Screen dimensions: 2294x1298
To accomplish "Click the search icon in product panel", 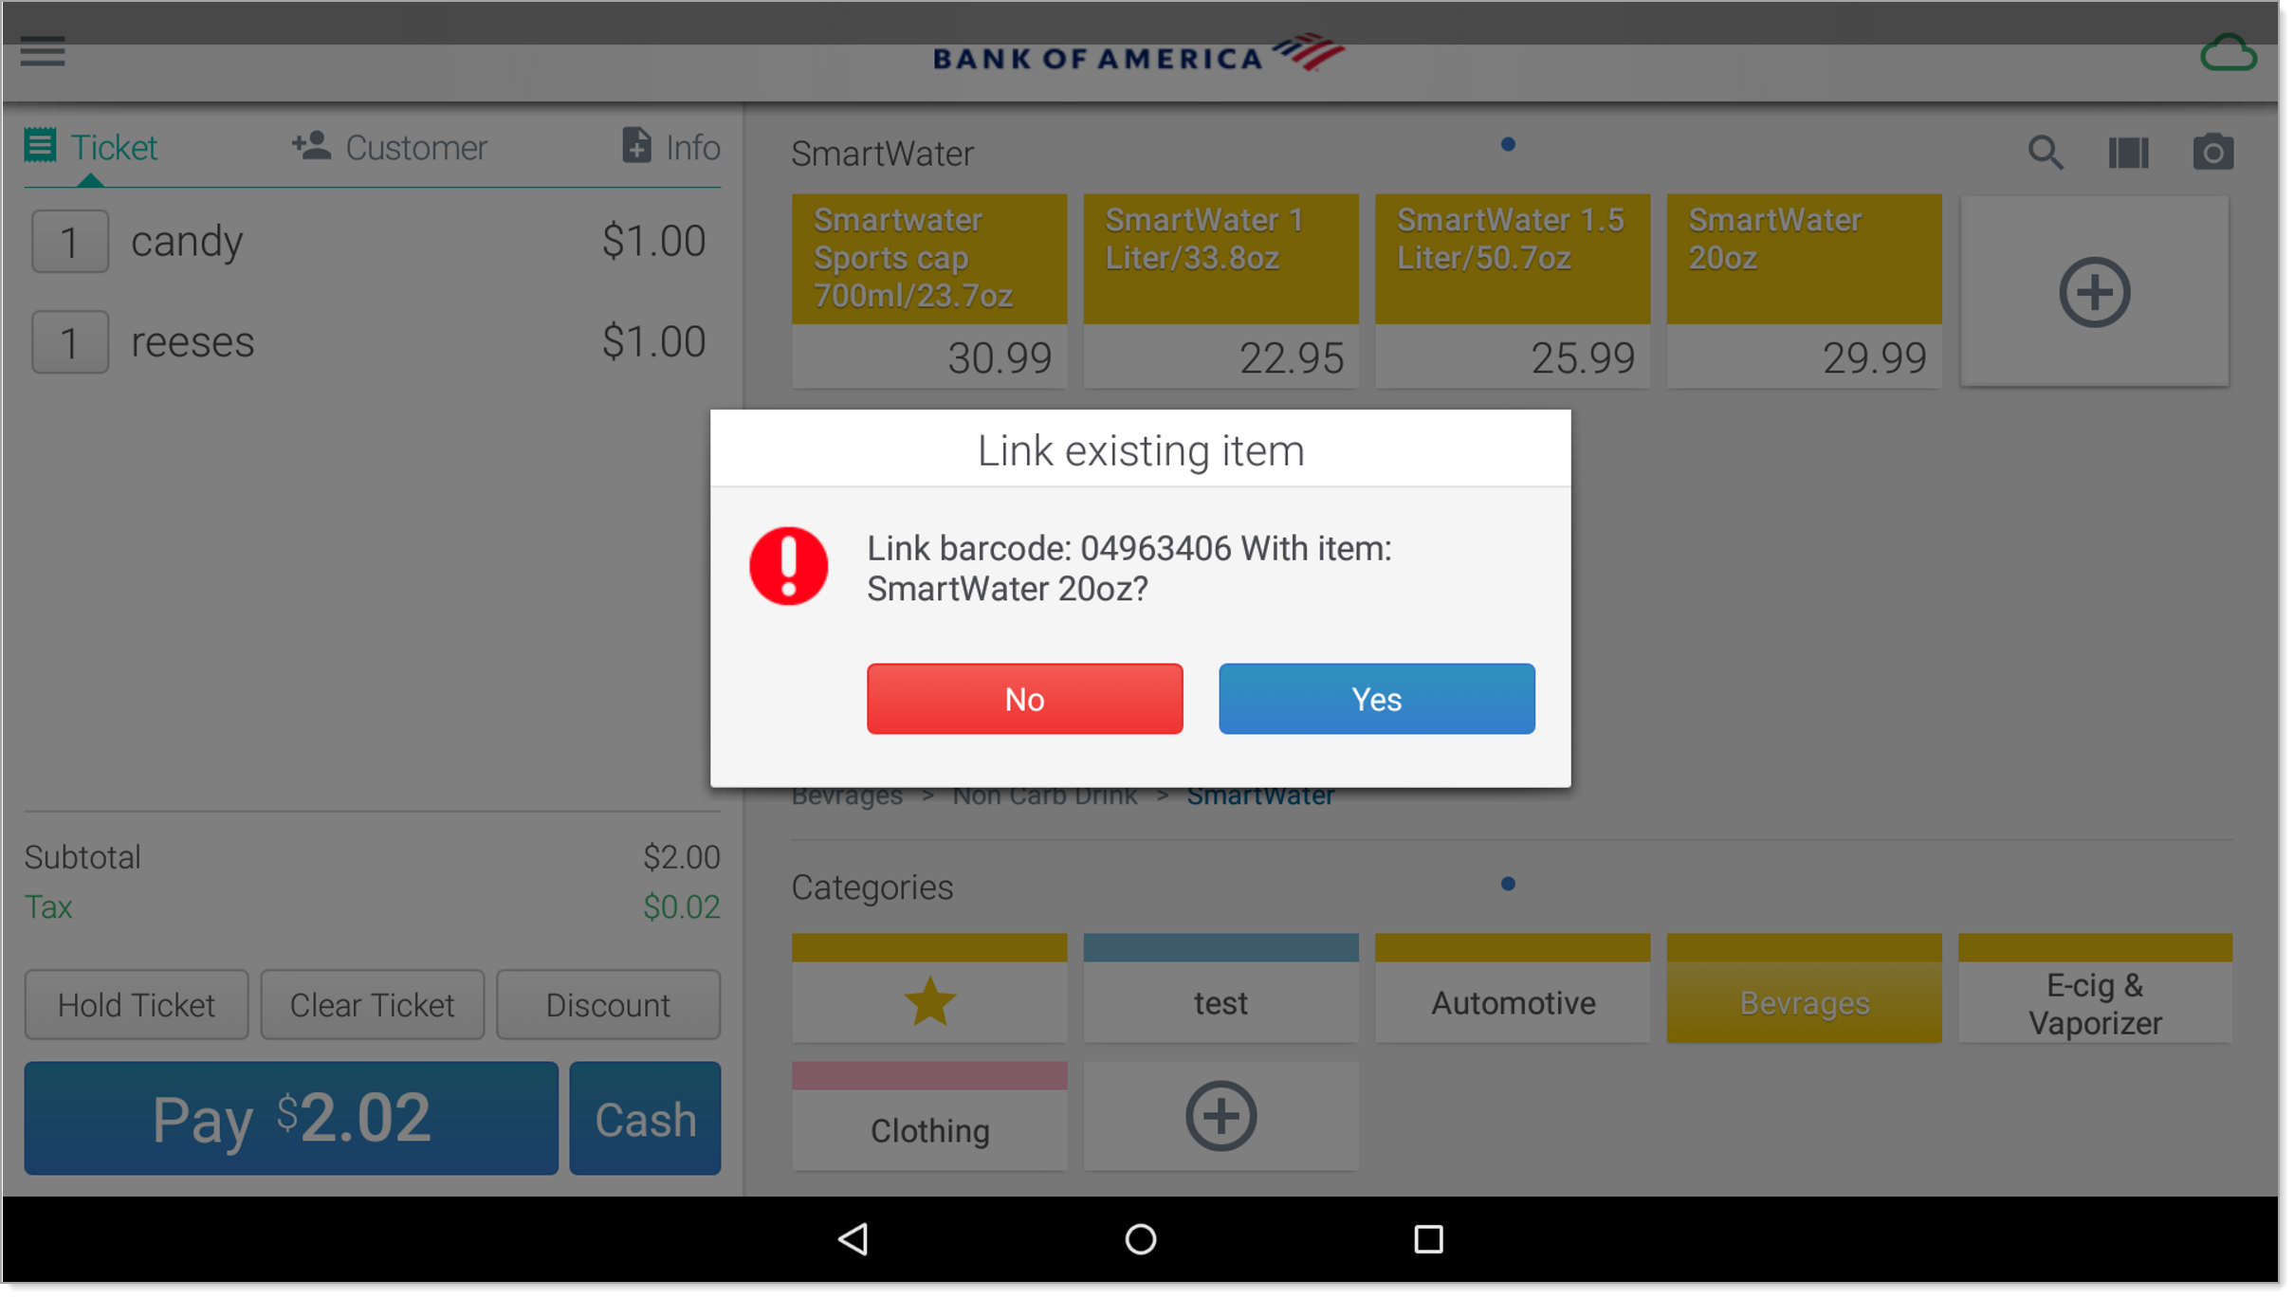I will click(x=2045, y=153).
